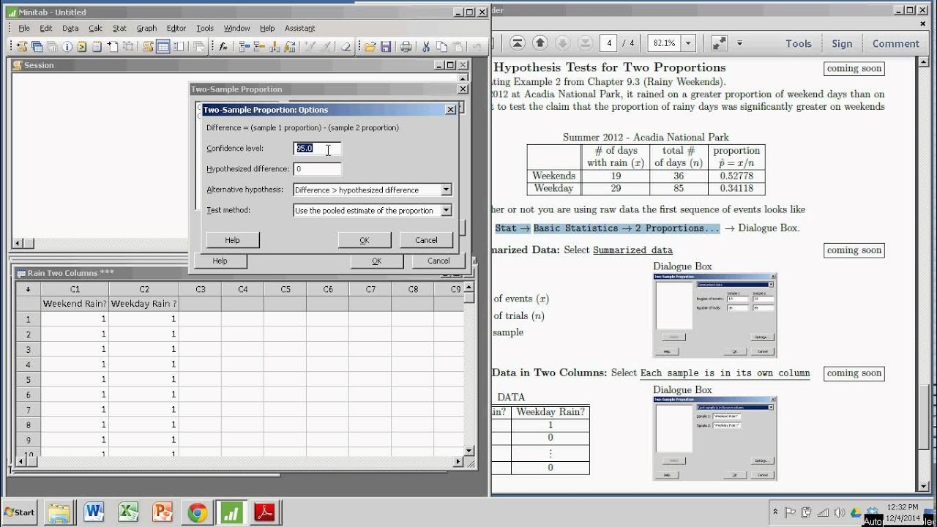Open the Test method dropdown
The image size is (937, 527).
446,210
